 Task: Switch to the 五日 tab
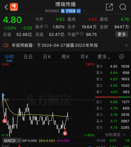pos(28,57)
